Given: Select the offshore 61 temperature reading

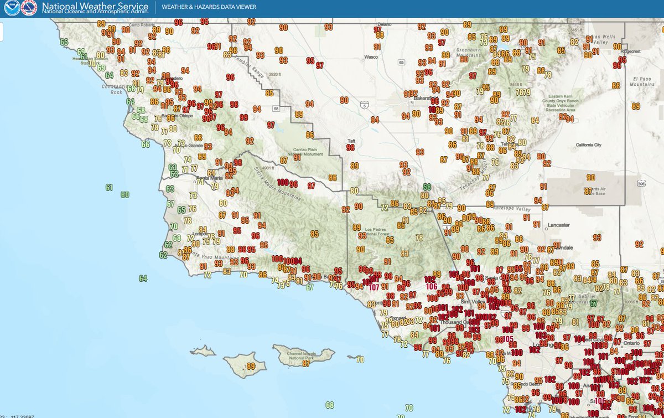Looking at the screenshot, I should pos(110,187).
